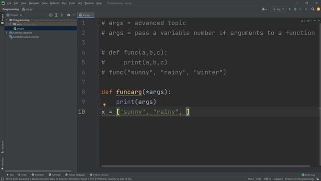The height and width of the screenshot is (181, 321).
Task: Open the Problems tool window
Action: coord(38,175)
